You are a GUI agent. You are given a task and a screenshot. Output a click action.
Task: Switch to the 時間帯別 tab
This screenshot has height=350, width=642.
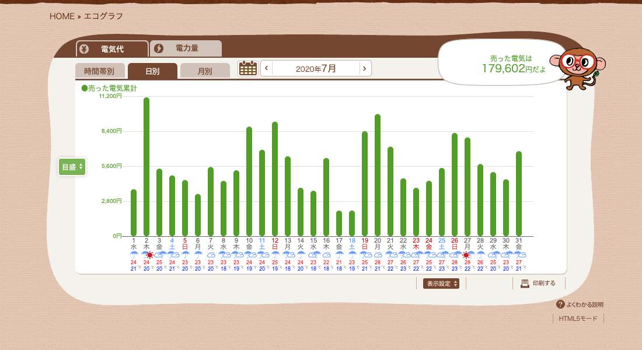tap(99, 71)
